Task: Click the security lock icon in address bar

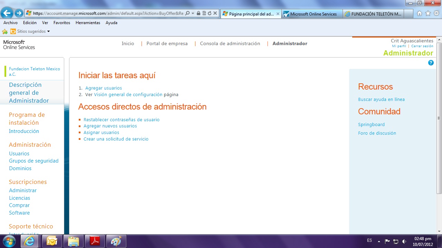Action: tap(199, 13)
